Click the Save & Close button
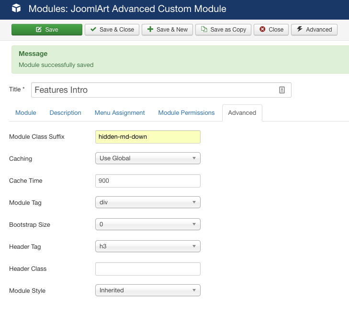 pos(112,30)
